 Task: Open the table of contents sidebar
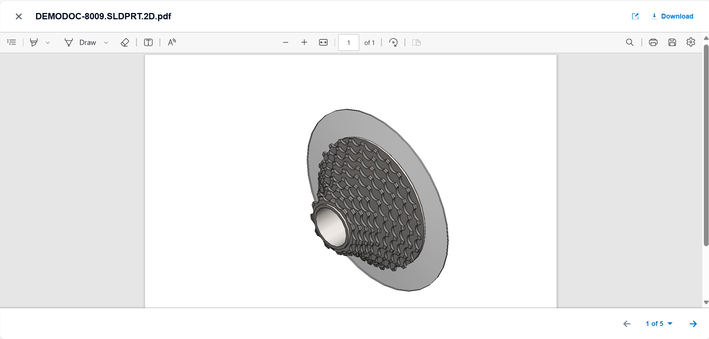(x=12, y=42)
